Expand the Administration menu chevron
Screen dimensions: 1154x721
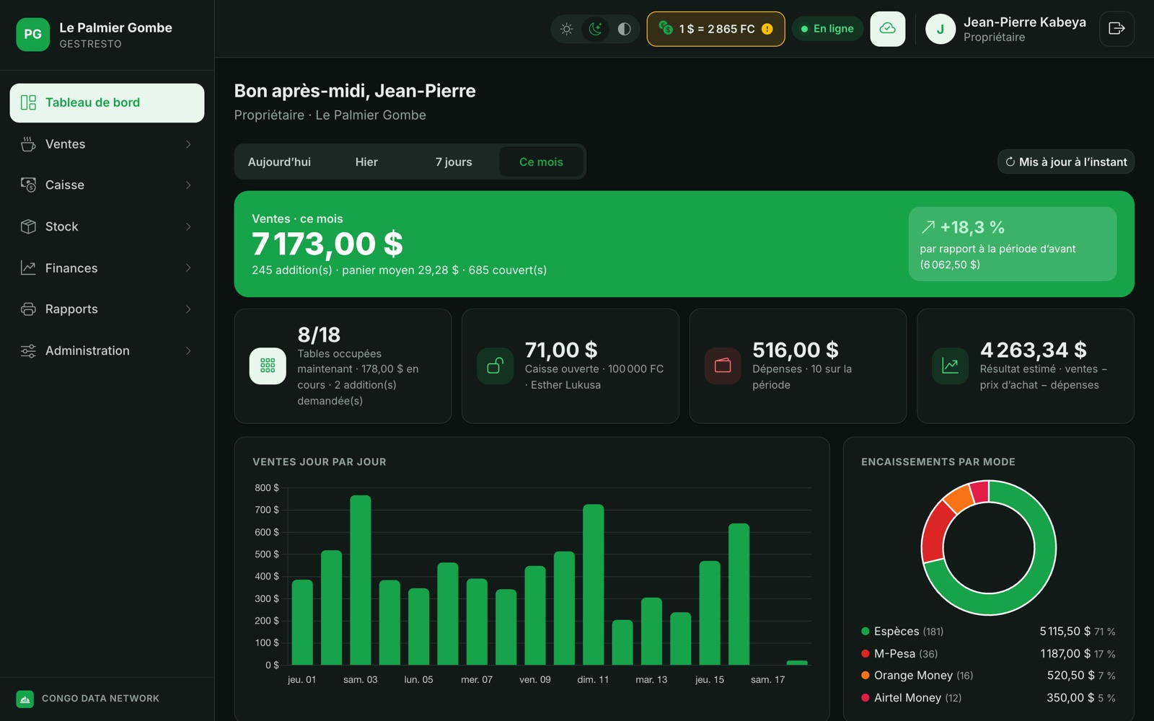click(x=188, y=351)
